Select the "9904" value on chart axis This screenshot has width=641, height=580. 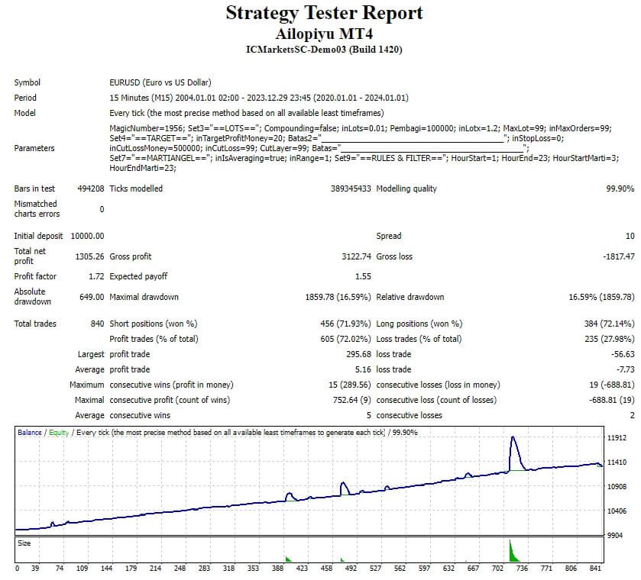point(617,535)
